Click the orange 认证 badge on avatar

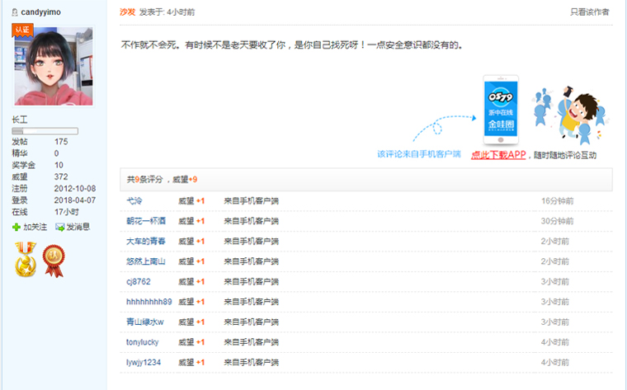[22, 31]
